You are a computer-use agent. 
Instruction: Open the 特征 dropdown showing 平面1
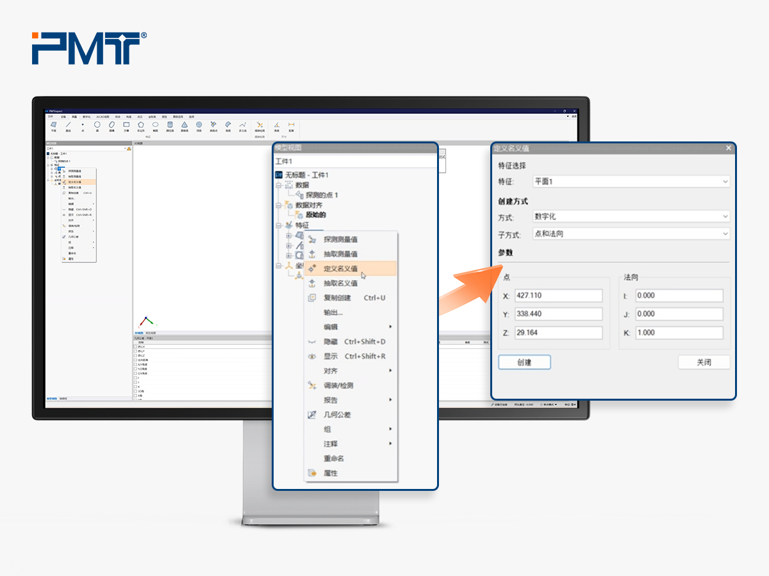point(631,182)
